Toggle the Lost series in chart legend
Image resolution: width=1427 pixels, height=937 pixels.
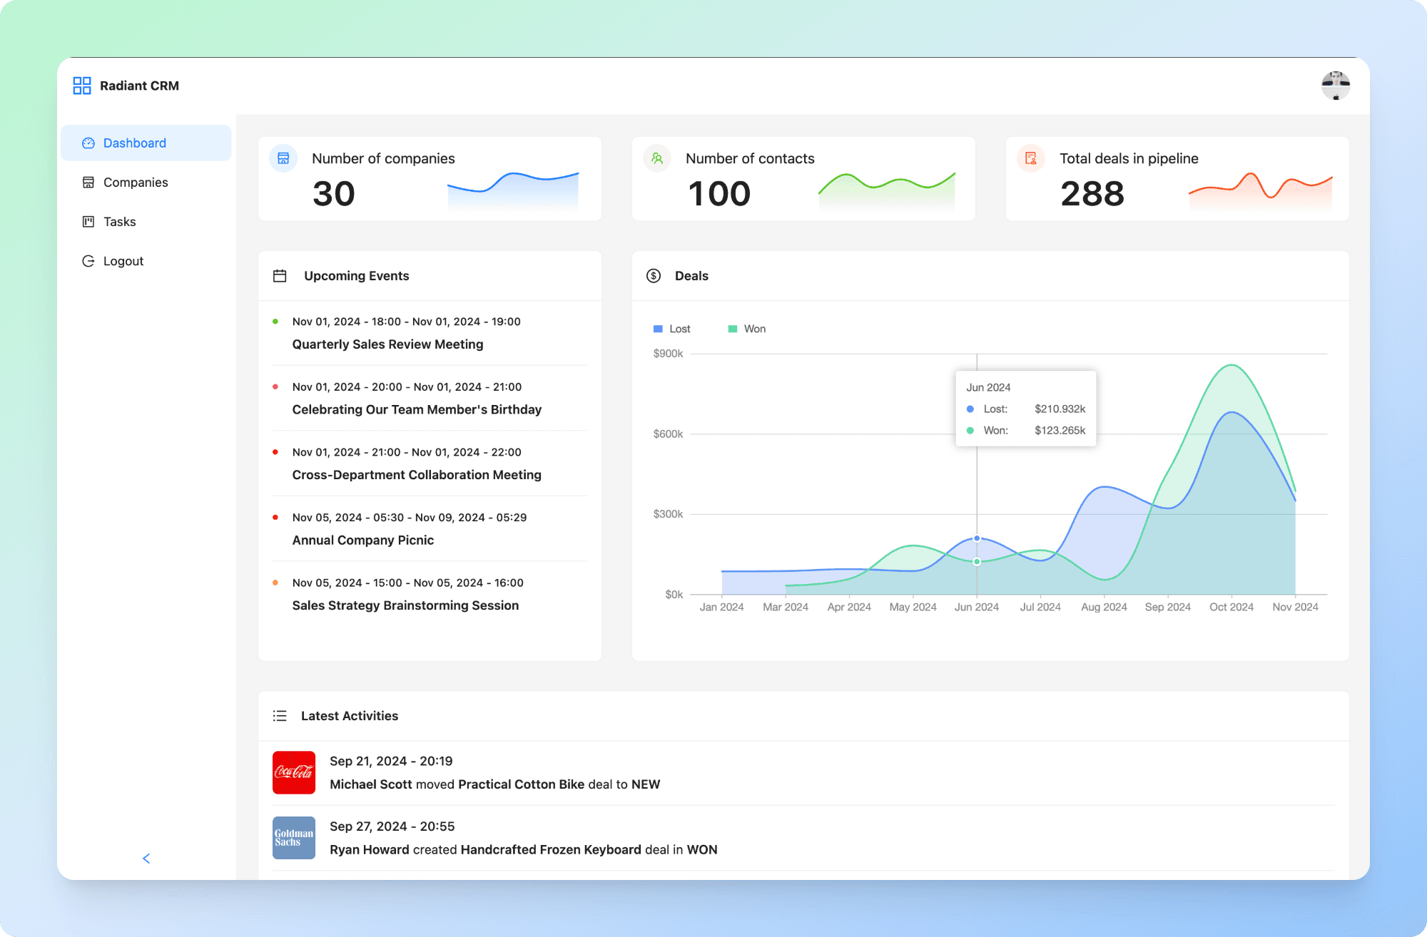[x=671, y=329]
